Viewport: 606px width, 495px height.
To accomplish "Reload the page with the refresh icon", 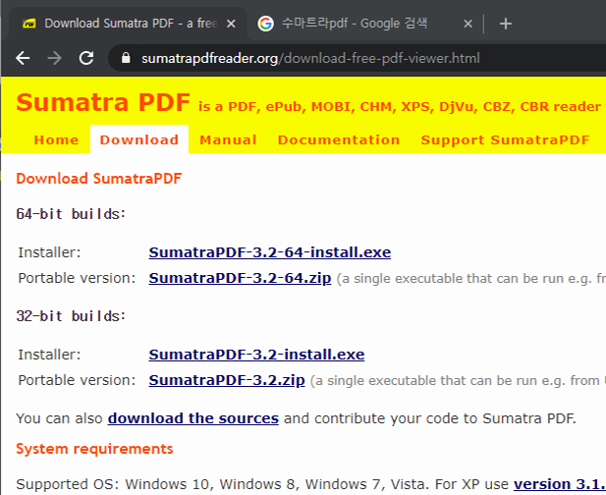I will pyautogui.click(x=86, y=58).
